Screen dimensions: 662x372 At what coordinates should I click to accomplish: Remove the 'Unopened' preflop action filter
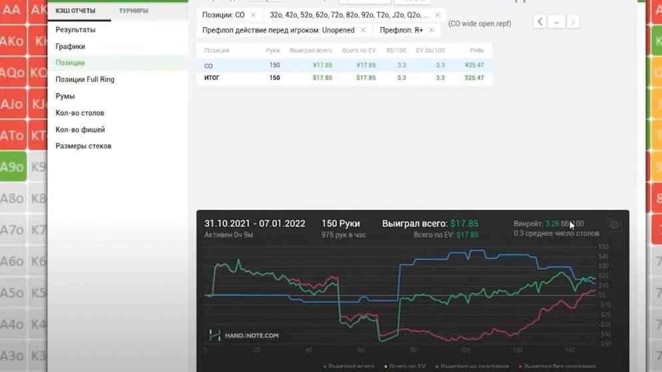(363, 30)
